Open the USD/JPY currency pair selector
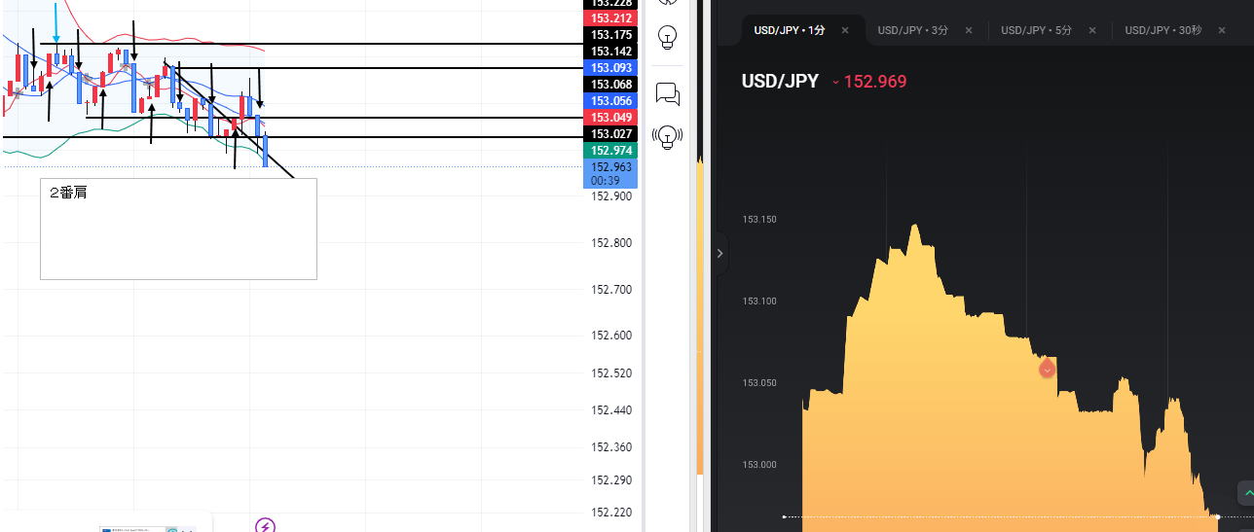The image size is (1254, 532). pos(780,82)
